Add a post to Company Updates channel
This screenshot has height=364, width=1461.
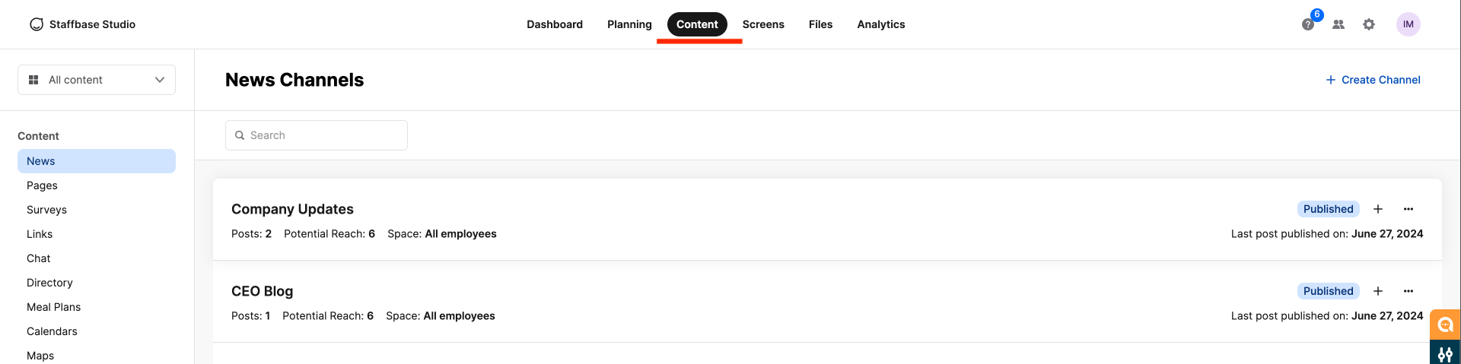tap(1378, 209)
